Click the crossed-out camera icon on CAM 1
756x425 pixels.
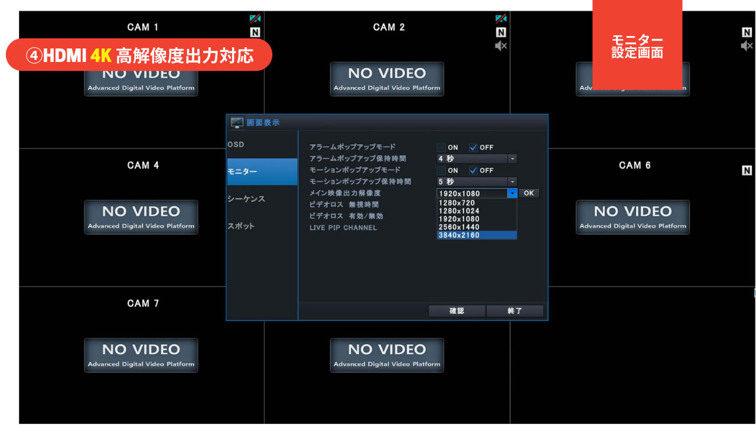(255, 19)
